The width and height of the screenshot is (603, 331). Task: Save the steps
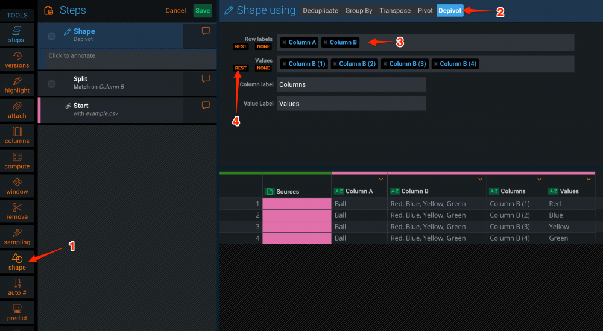(x=203, y=11)
